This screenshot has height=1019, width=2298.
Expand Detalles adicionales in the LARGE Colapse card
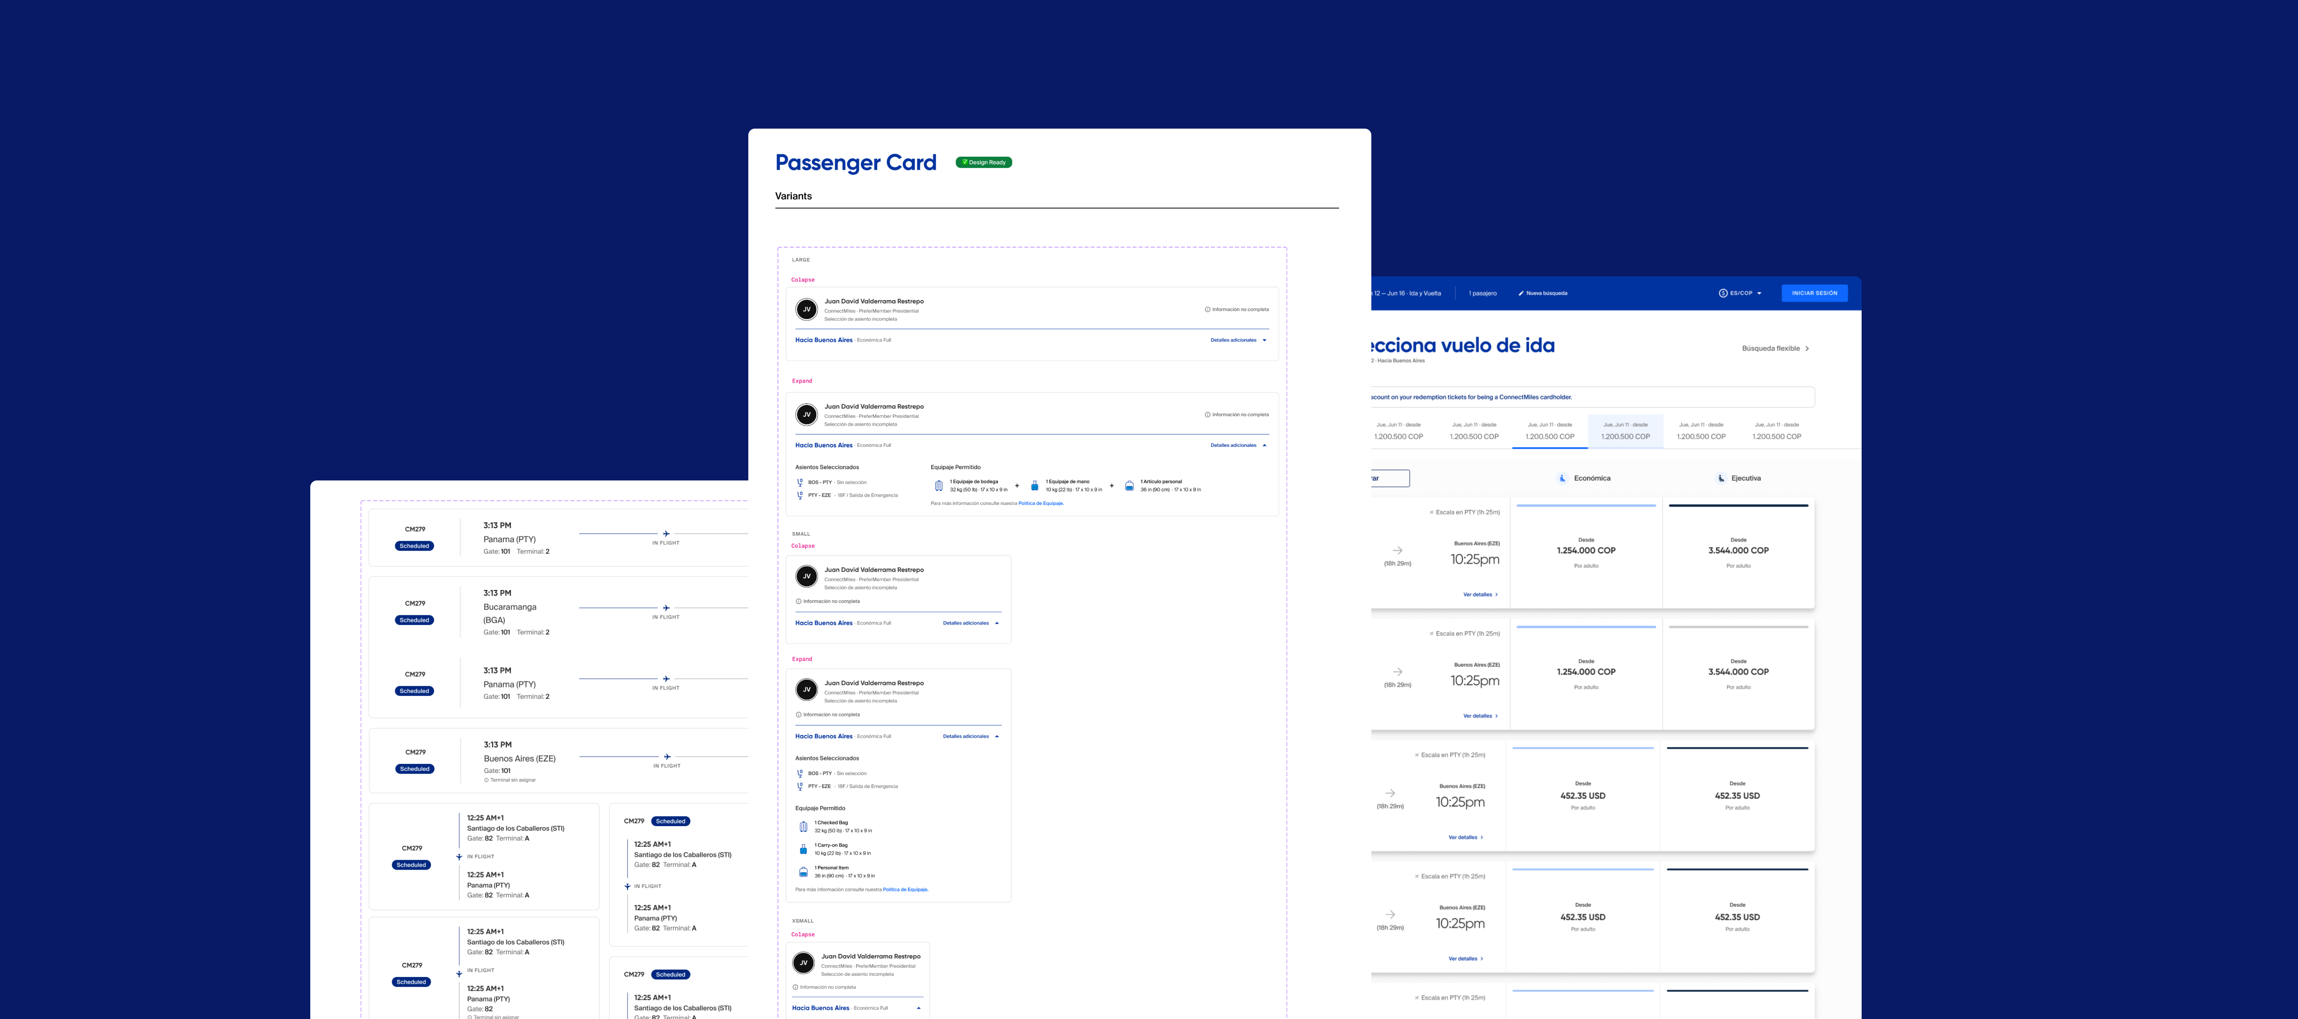1238,340
